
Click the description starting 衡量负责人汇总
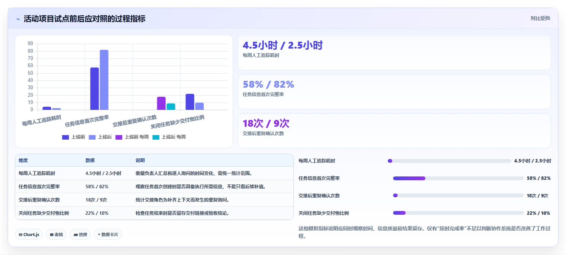point(194,173)
